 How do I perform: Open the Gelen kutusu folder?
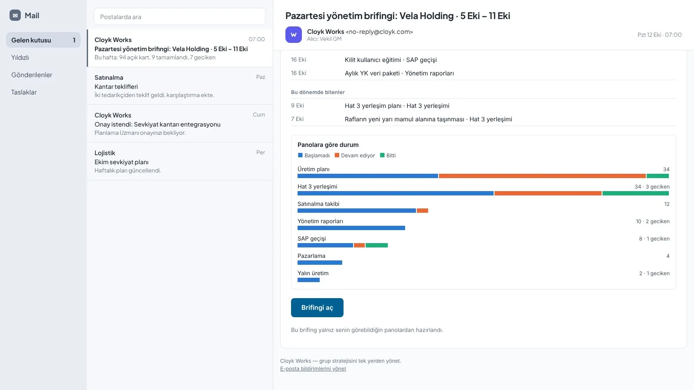pyautogui.click(x=43, y=40)
